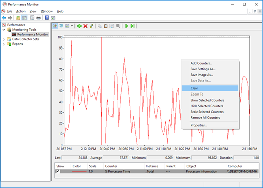Click the Print icon

click(x=39, y=18)
